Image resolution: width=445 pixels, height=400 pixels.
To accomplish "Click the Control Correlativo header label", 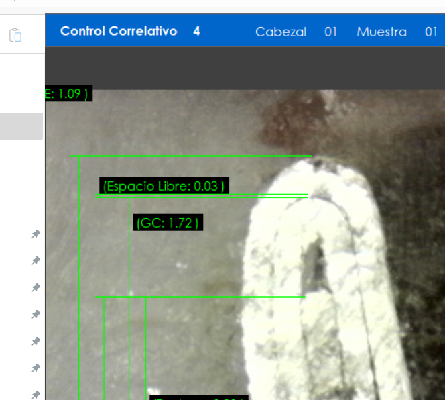I will point(119,32).
